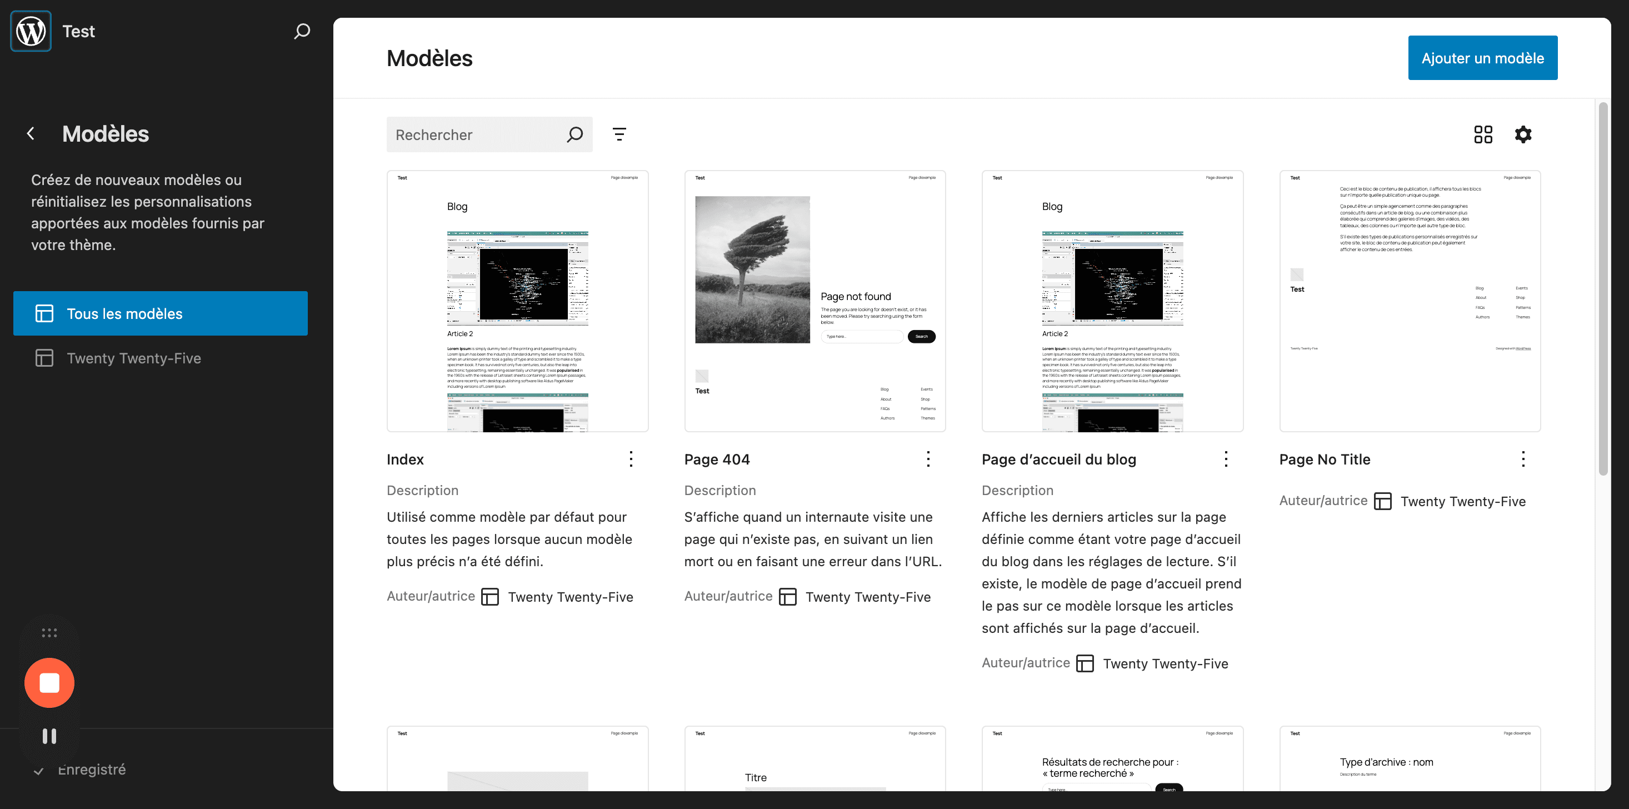Click the Page No Title title
The height and width of the screenshot is (809, 1629).
(1324, 459)
